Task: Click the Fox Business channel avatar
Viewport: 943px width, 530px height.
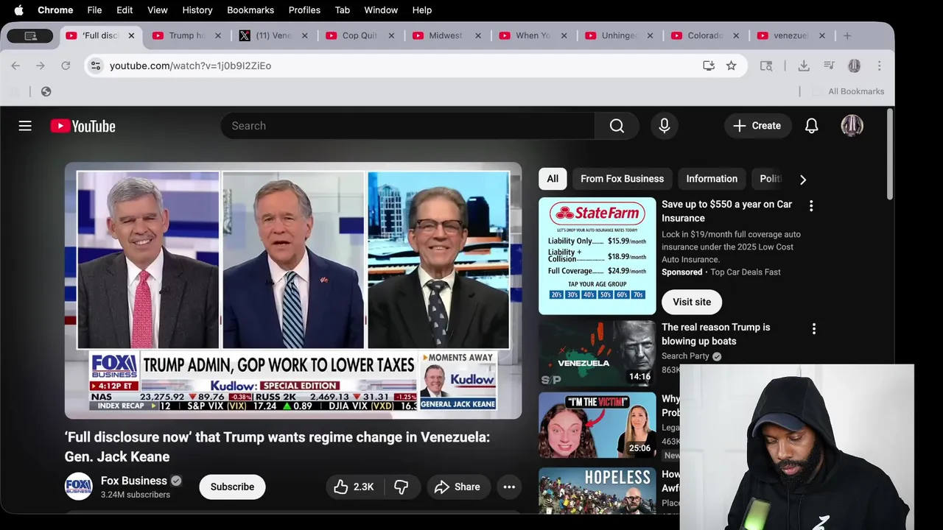Action: (79, 487)
